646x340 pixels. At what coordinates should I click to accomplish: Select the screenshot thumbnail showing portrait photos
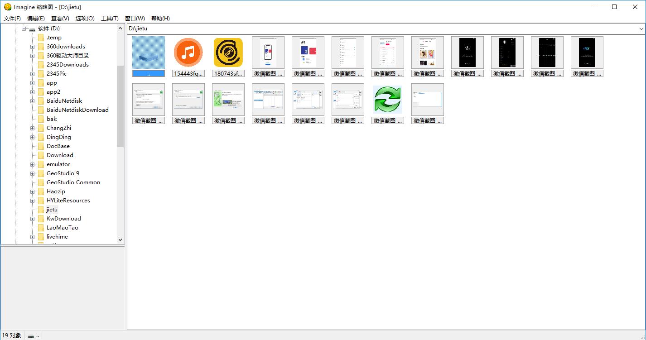[428, 53]
